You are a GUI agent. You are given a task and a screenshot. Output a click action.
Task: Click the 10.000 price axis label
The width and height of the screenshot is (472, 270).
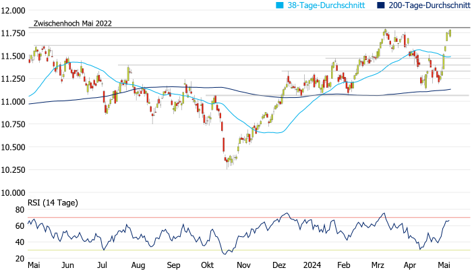point(13,193)
